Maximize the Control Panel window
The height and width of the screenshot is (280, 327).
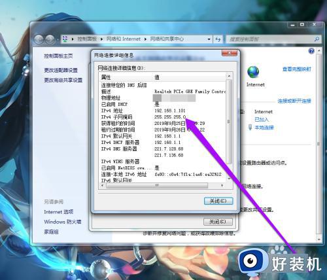tap(302, 25)
